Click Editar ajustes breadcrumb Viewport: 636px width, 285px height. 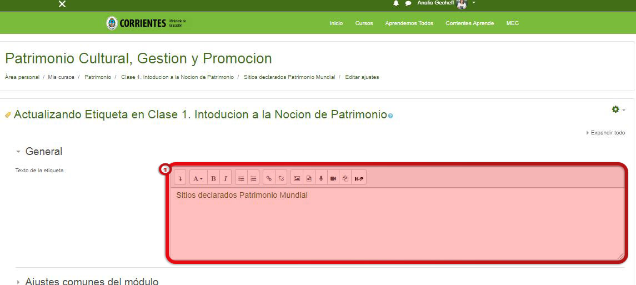362,77
